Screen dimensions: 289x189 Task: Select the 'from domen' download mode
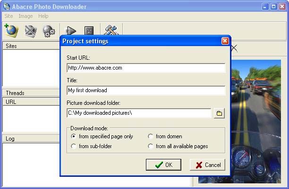tap(151, 136)
